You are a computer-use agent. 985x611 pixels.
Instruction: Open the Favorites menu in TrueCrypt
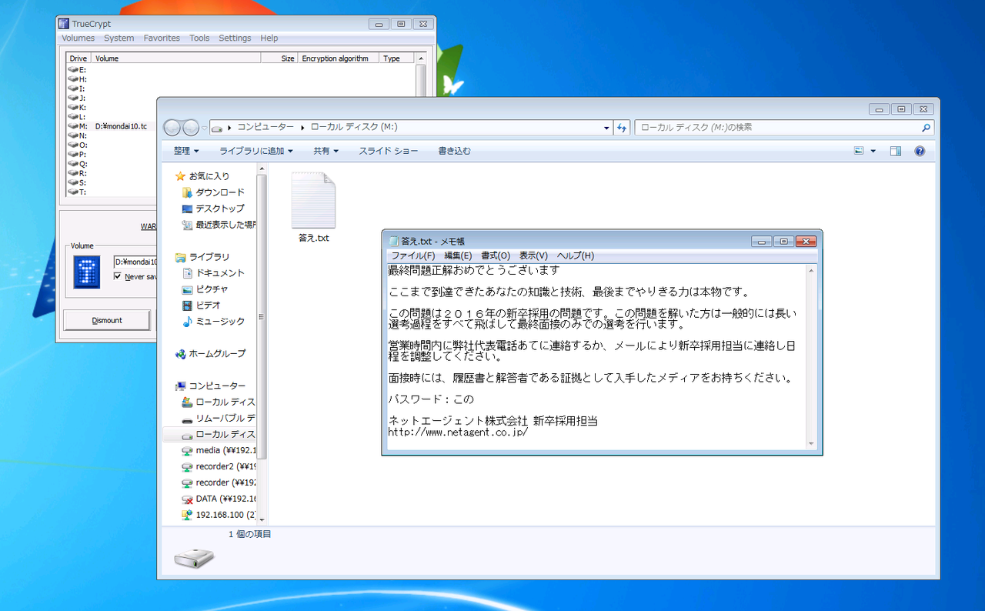[x=162, y=38]
